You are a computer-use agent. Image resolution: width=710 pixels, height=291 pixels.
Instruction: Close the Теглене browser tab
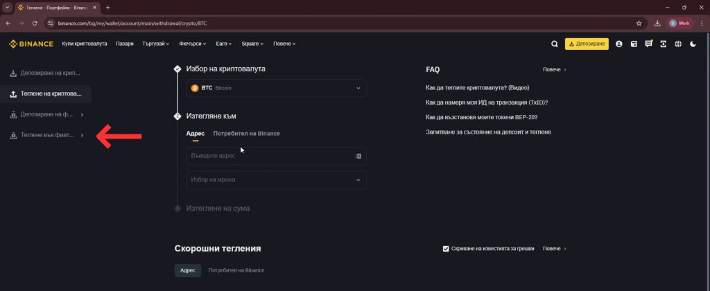[94, 8]
